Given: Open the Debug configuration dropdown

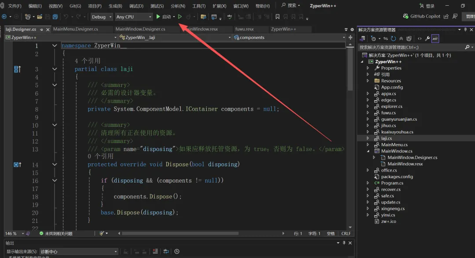Looking at the screenshot, I should pyautogui.click(x=101, y=17).
